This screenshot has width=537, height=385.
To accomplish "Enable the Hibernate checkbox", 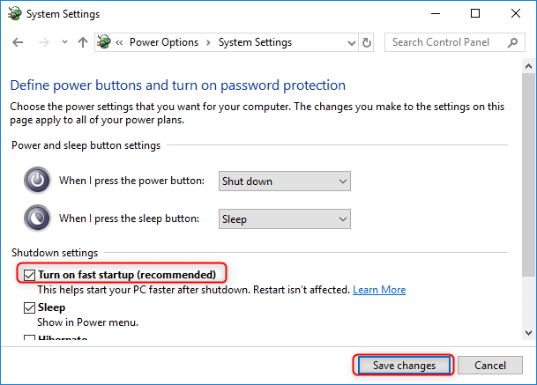I will pyautogui.click(x=31, y=339).
